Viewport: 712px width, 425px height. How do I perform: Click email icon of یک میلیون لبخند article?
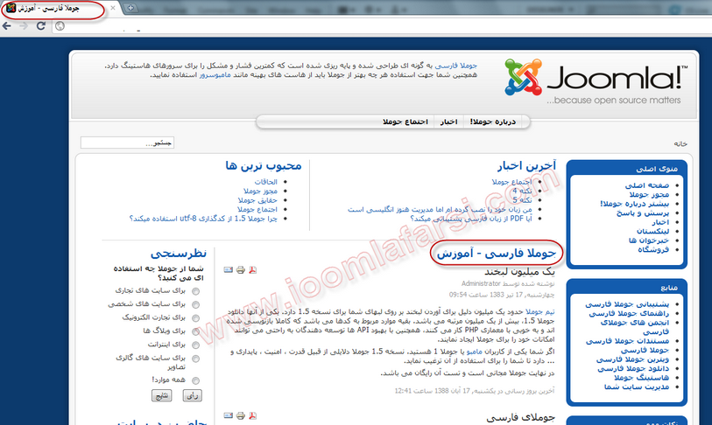(229, 270)
